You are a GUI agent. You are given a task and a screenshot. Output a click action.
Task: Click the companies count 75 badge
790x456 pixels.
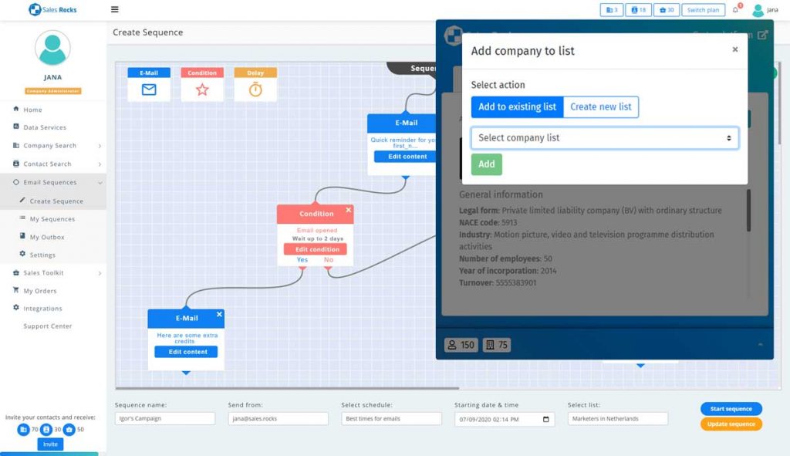point(496,345)
